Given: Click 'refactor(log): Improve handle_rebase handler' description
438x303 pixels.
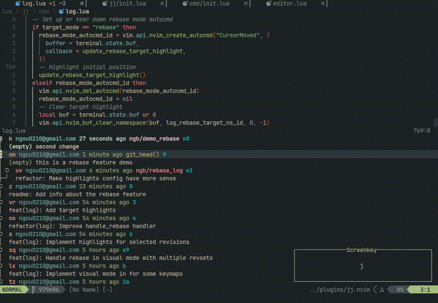Looking at the screenshot, I should (x=82, y=226).
